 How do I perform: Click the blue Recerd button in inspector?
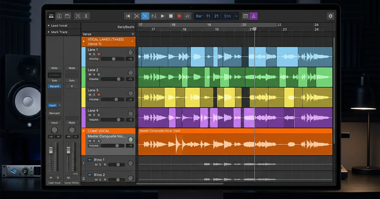[54, 86]
